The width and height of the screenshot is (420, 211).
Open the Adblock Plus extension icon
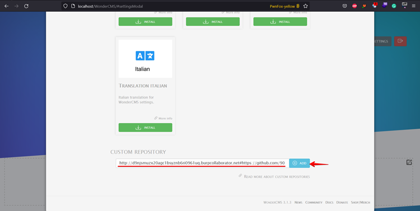(354, 6)
